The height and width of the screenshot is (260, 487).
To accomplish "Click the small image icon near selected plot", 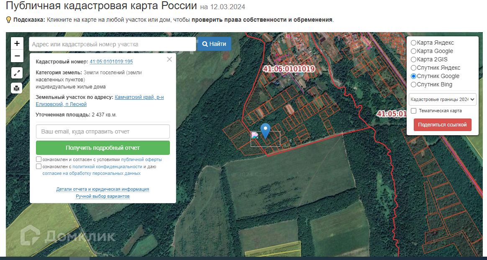I will 255,135.
